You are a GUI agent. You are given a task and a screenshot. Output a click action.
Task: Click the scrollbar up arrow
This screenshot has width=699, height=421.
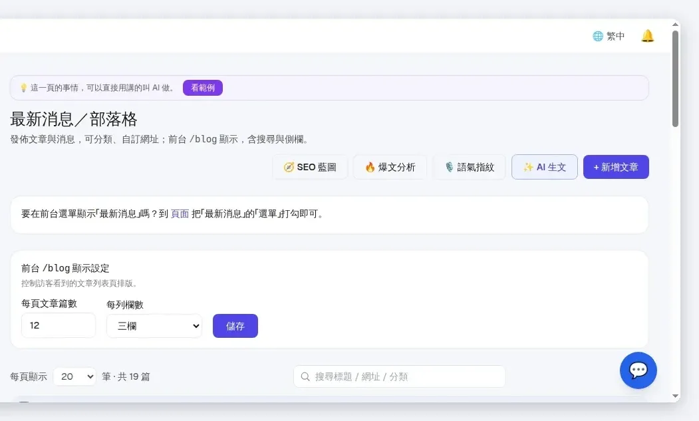pos(675,25)
